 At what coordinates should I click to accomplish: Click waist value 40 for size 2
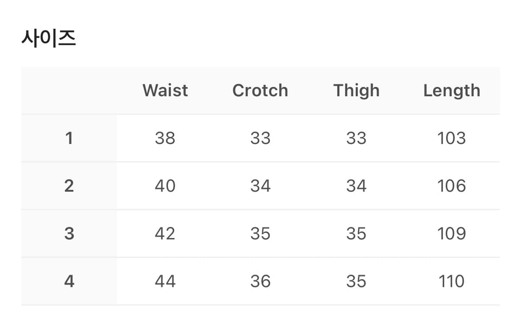pos(165,186)
